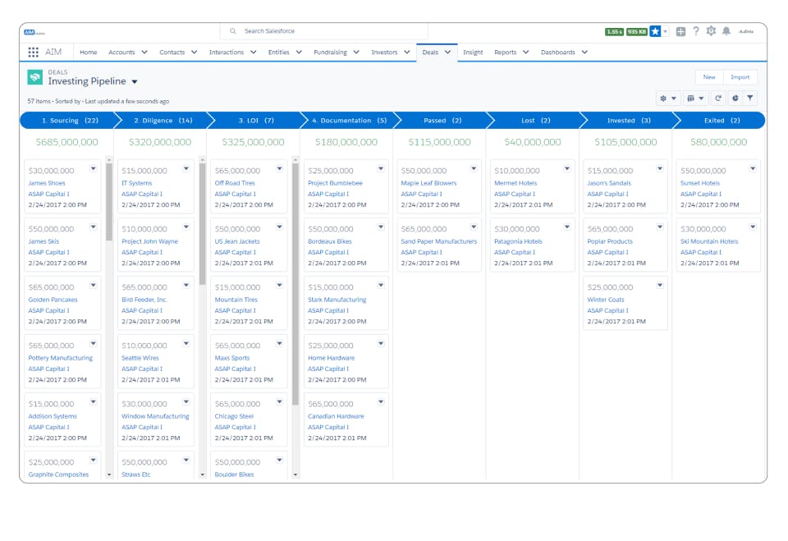
Task: Open the Setup gear icon
Action: 712,31
